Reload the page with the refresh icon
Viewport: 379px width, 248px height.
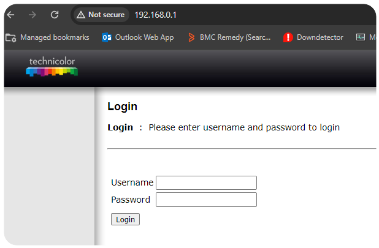click(55, 15)
